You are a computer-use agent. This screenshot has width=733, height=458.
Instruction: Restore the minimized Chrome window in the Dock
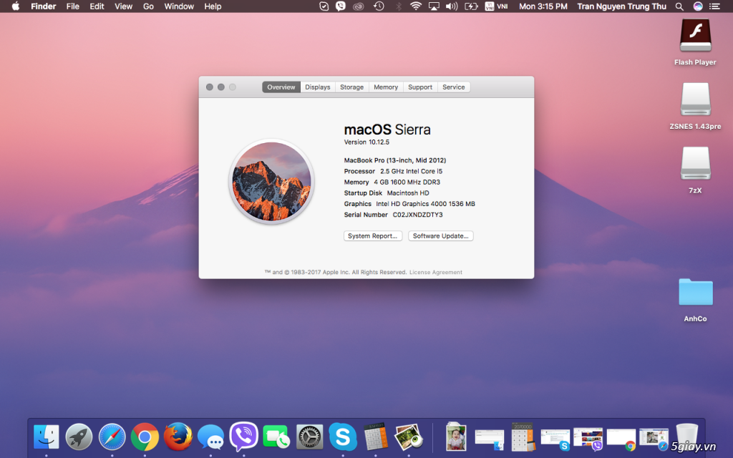pyautogui.click(x=621, y=439)
